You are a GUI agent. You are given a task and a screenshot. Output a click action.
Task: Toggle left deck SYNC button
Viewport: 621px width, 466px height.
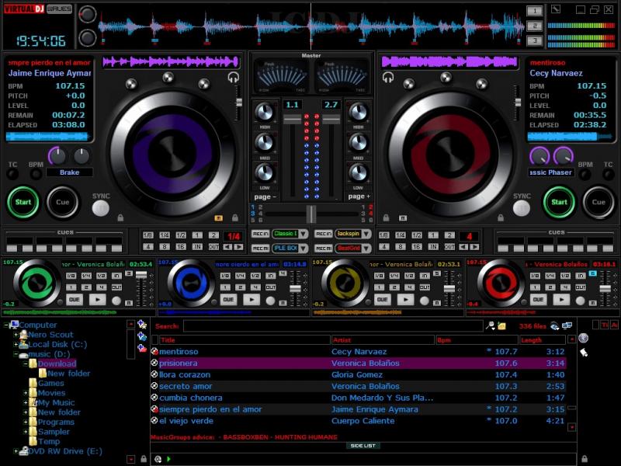(x=101, y=208)
